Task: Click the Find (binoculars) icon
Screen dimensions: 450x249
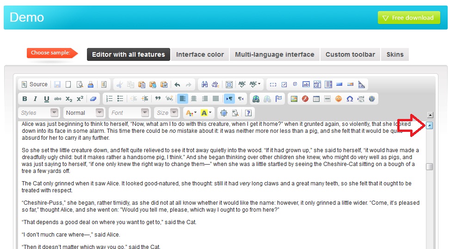Action: [x=205, y=84]
